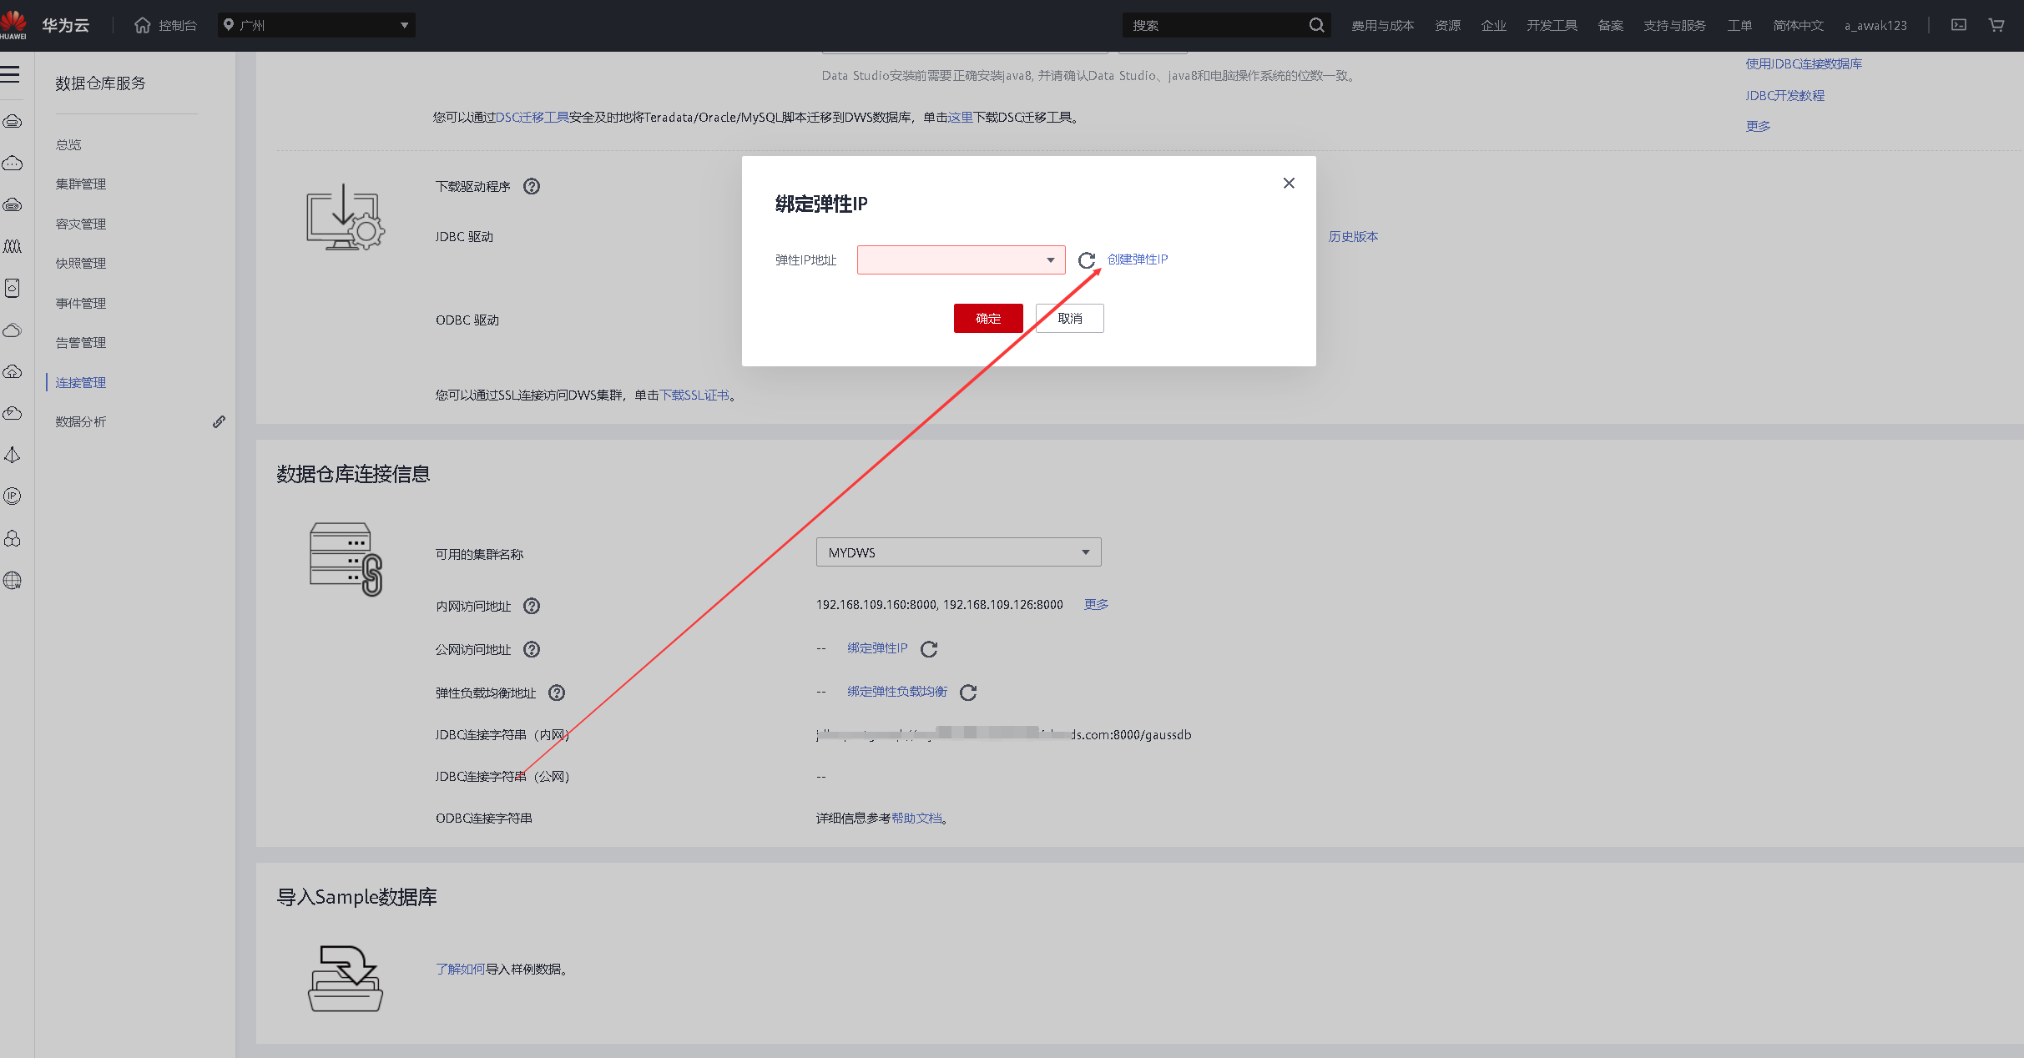Image resolution: width=2024 pixels, height=1058 pixels.
Task: Click into the top 搜索 search field
Action: pyautogui.click(x=1214, y=25)
